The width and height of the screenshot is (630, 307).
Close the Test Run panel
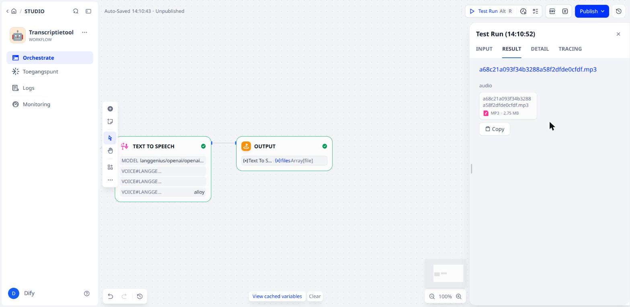[618, 34]
